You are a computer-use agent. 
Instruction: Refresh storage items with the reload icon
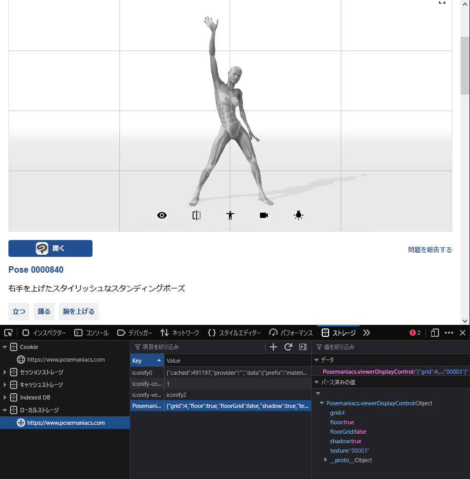pos(288,347)
